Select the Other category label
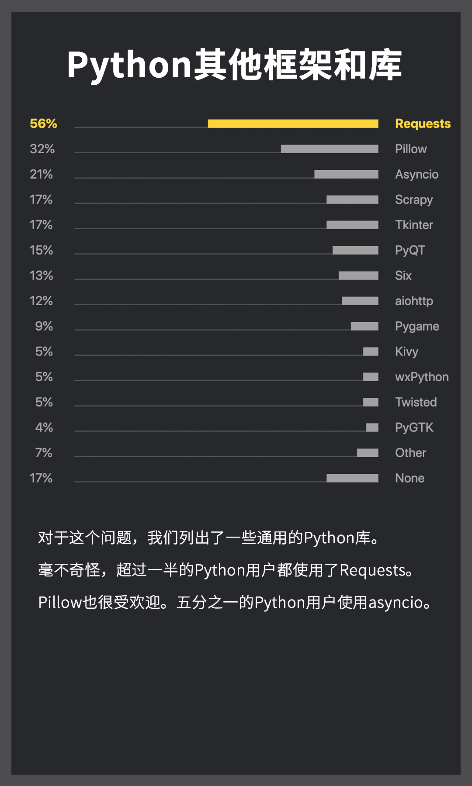 [410, 453]
